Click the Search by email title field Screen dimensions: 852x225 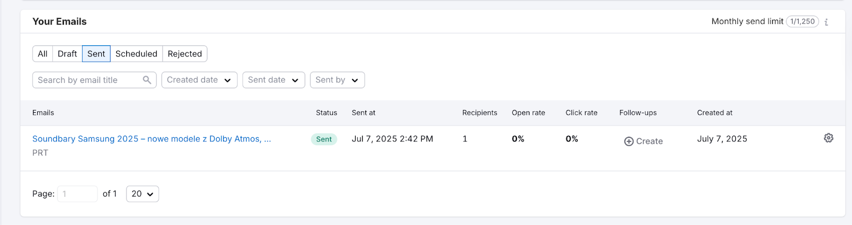(x=88, y=80)
